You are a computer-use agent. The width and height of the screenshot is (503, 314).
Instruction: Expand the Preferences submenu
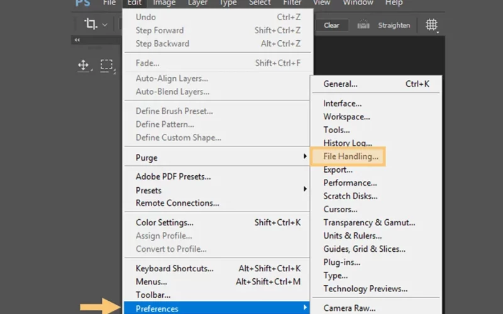point(217,308)
